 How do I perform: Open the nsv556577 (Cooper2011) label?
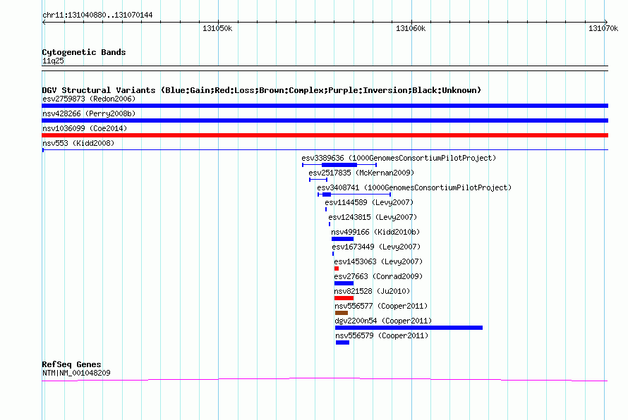click(381, 306)
